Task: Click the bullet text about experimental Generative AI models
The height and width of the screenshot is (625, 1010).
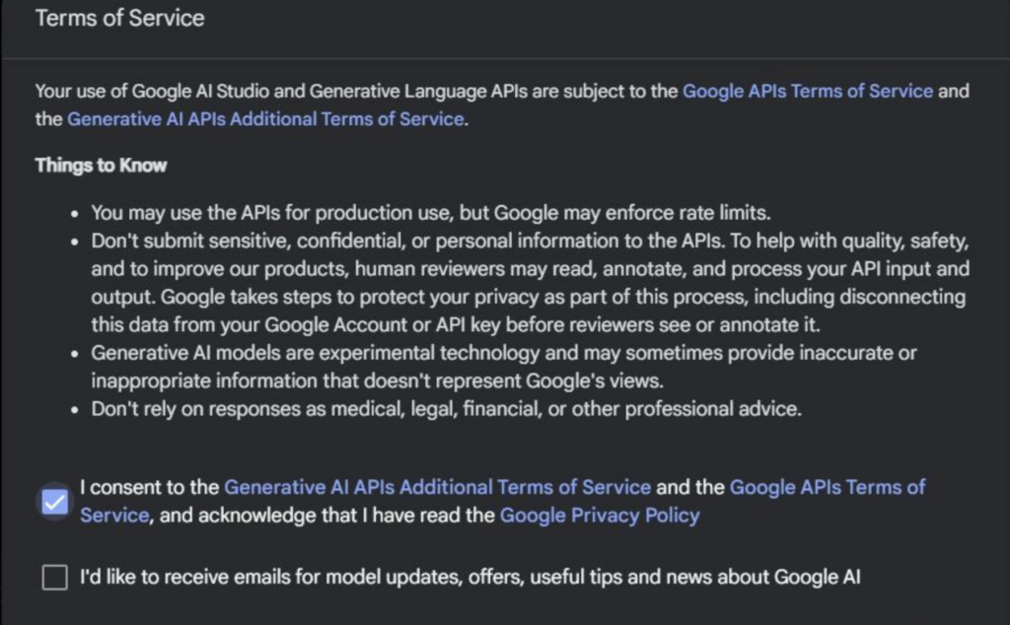Action: coord(503,353)
